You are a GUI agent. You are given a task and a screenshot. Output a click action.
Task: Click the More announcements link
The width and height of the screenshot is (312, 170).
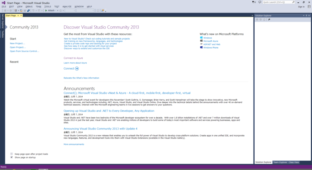click(74, 144)
